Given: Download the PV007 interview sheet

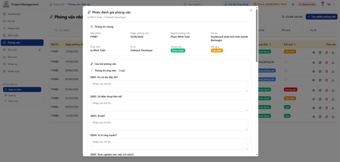Looking at the screenshot, I should [333, 52].
